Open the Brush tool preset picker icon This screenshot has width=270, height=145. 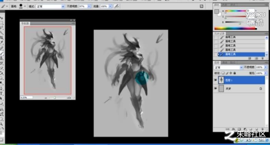(4, 7)
